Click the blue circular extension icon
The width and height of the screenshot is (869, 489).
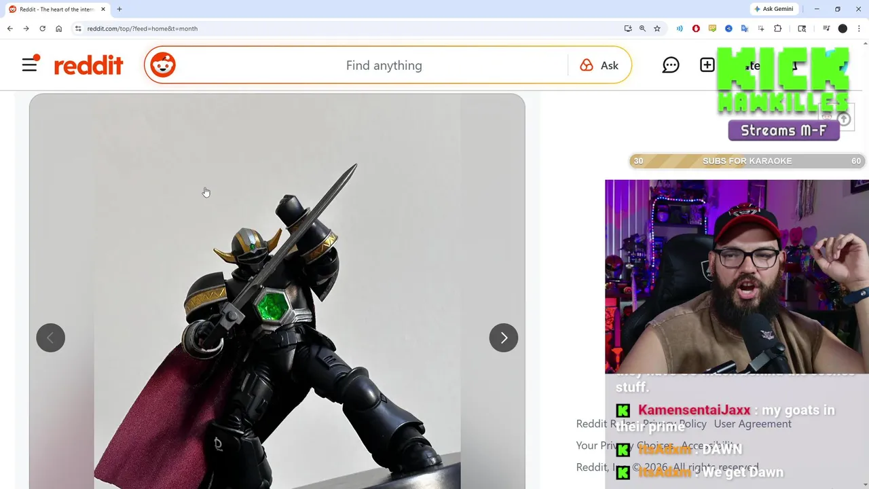(x=728, y=29)
